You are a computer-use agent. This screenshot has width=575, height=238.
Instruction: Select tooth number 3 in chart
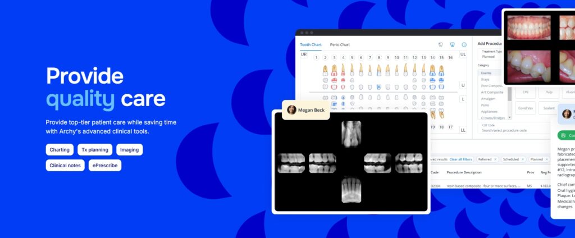[x=334, y=58]
